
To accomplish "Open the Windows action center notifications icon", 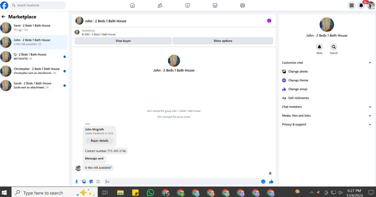I will [371, 192].
